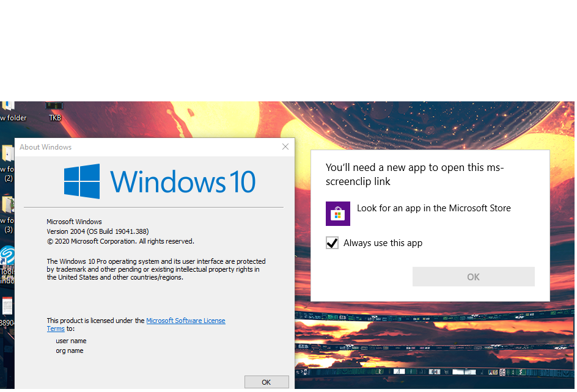The width and height of the screenshot is (577, 392).
Task: Click the About Windows title bar text
Action: click(x=46, y=147)
